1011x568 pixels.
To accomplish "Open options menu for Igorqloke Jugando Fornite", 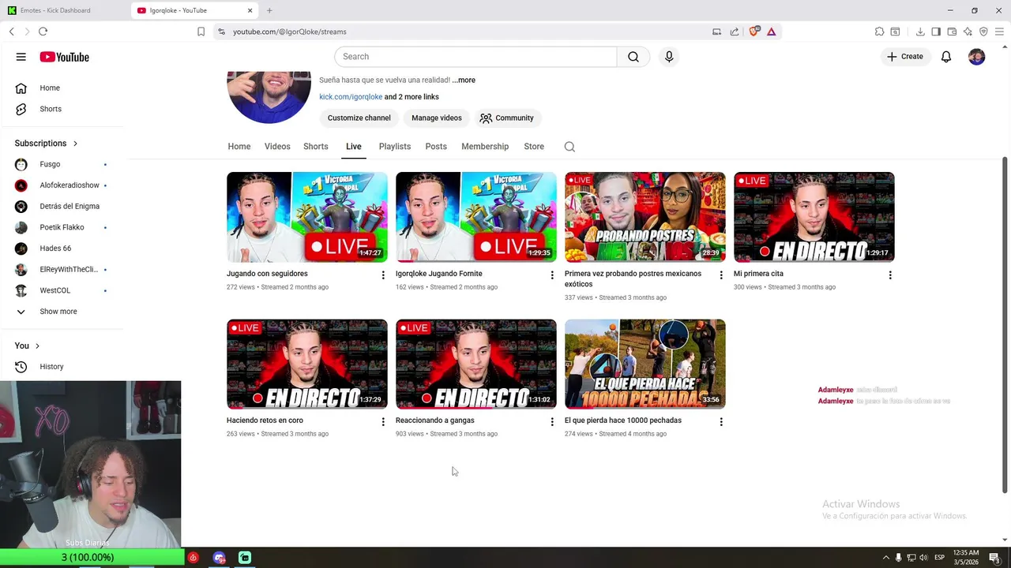I will (552, 275).
